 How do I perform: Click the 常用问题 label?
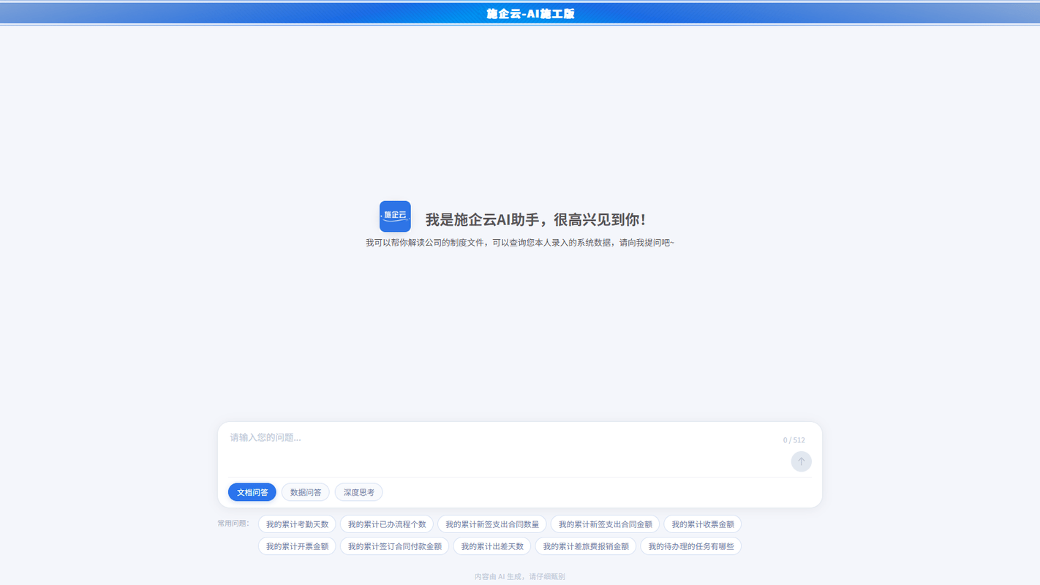click(233, 524)
